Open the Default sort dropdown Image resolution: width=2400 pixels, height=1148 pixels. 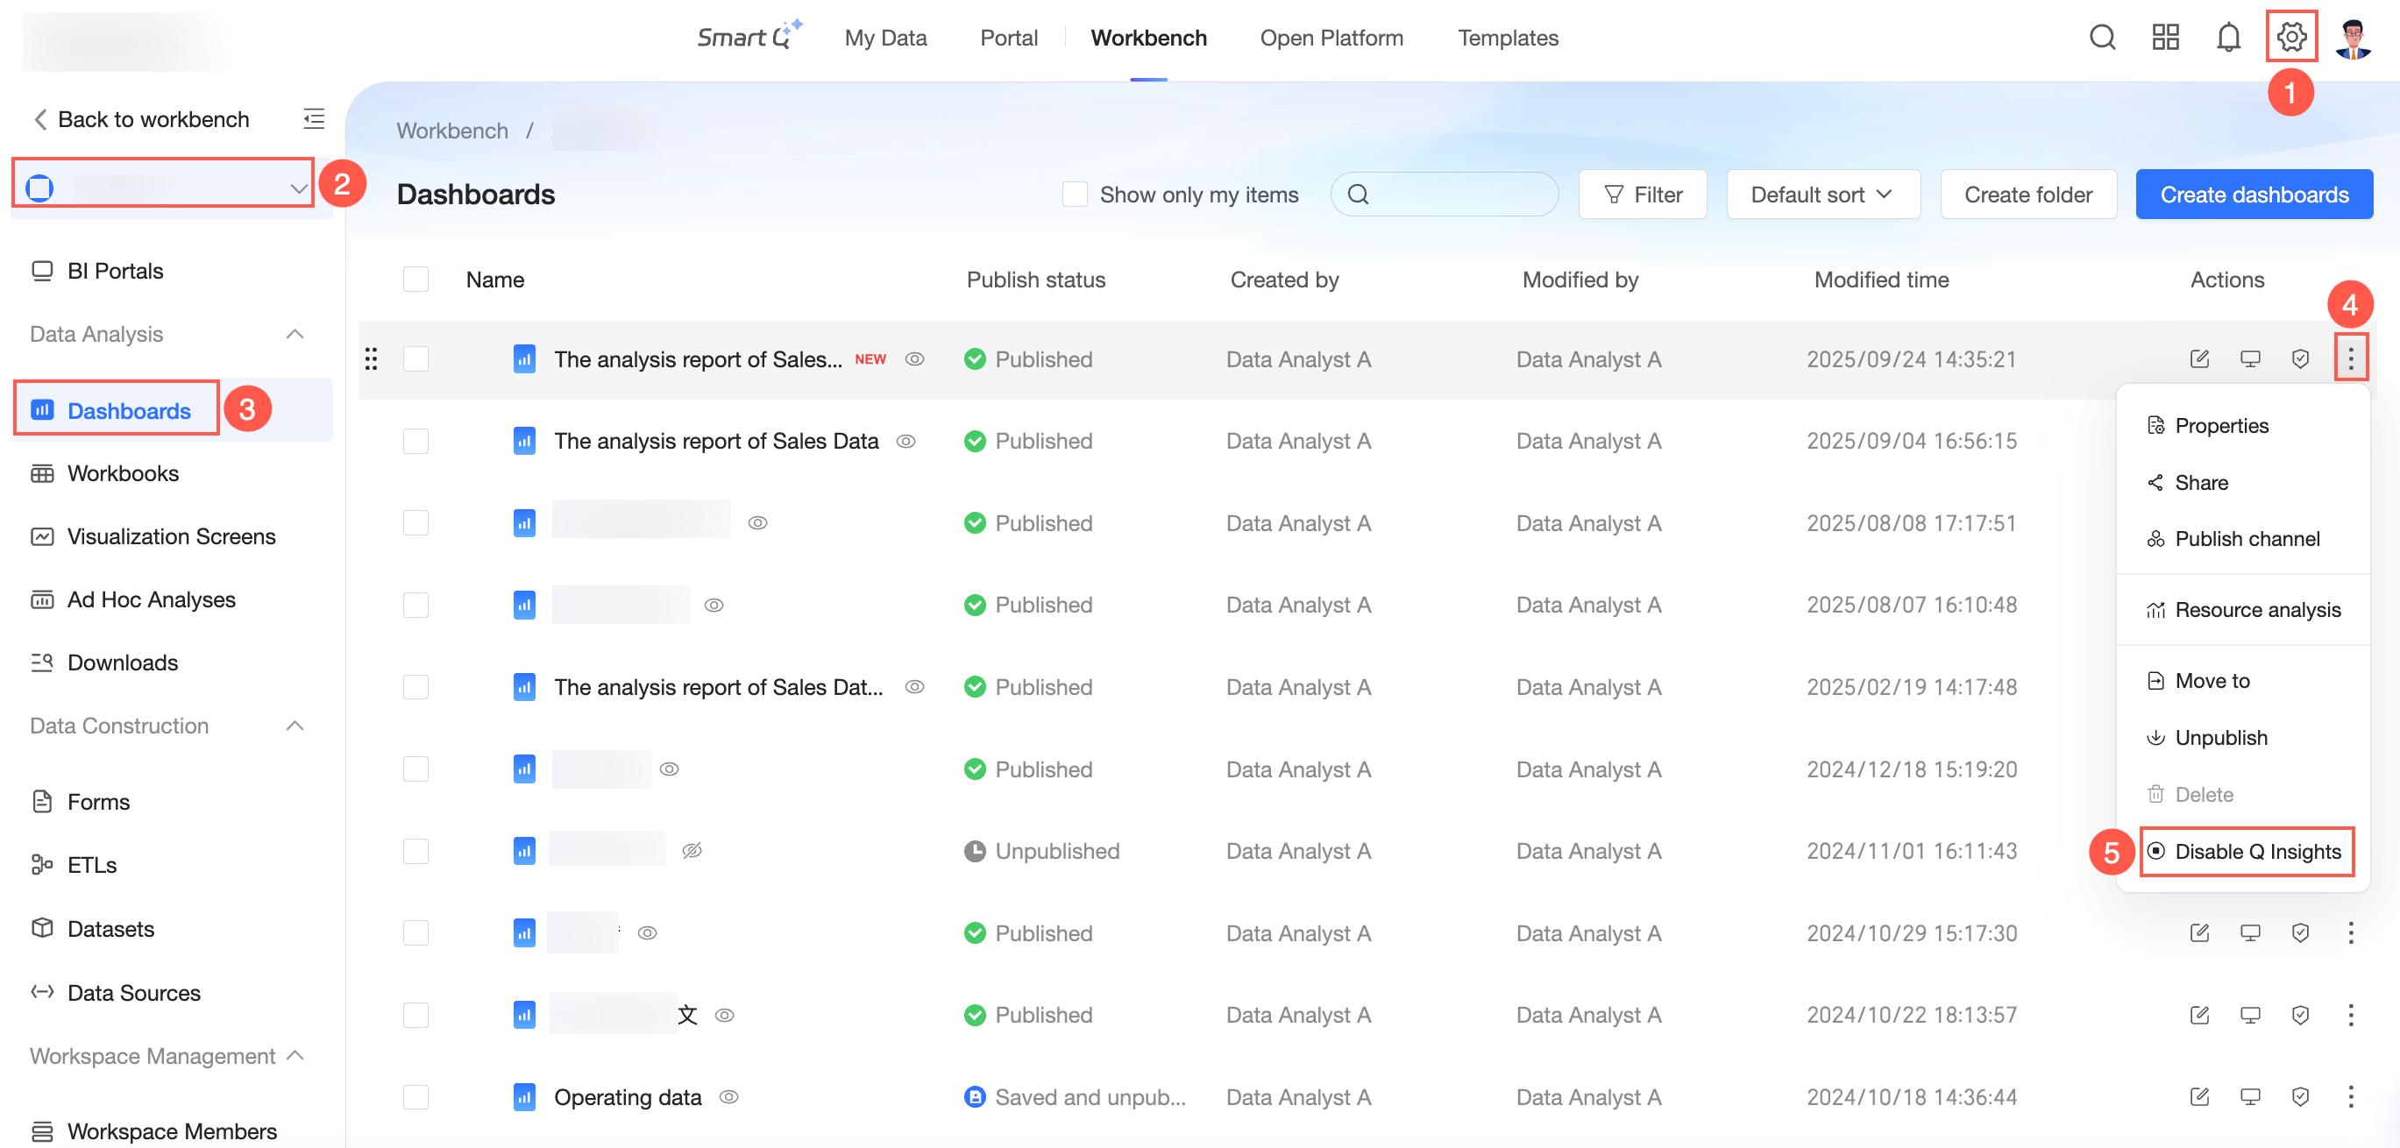click(x=1822, y=195)
